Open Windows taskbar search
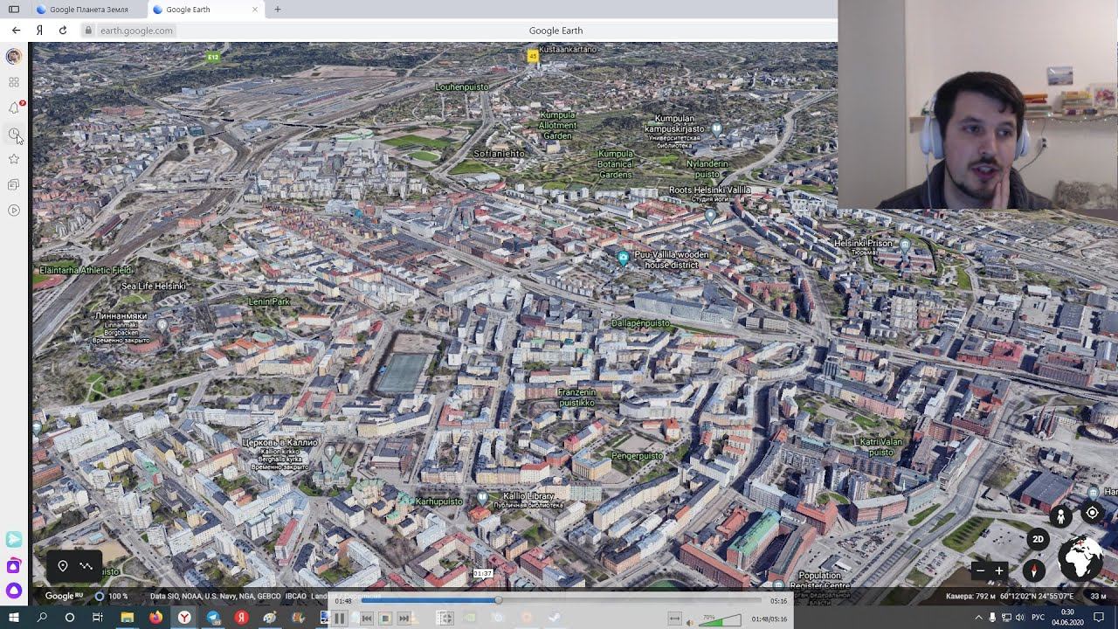Screen dimensions: 1118x629 (42, 618)
